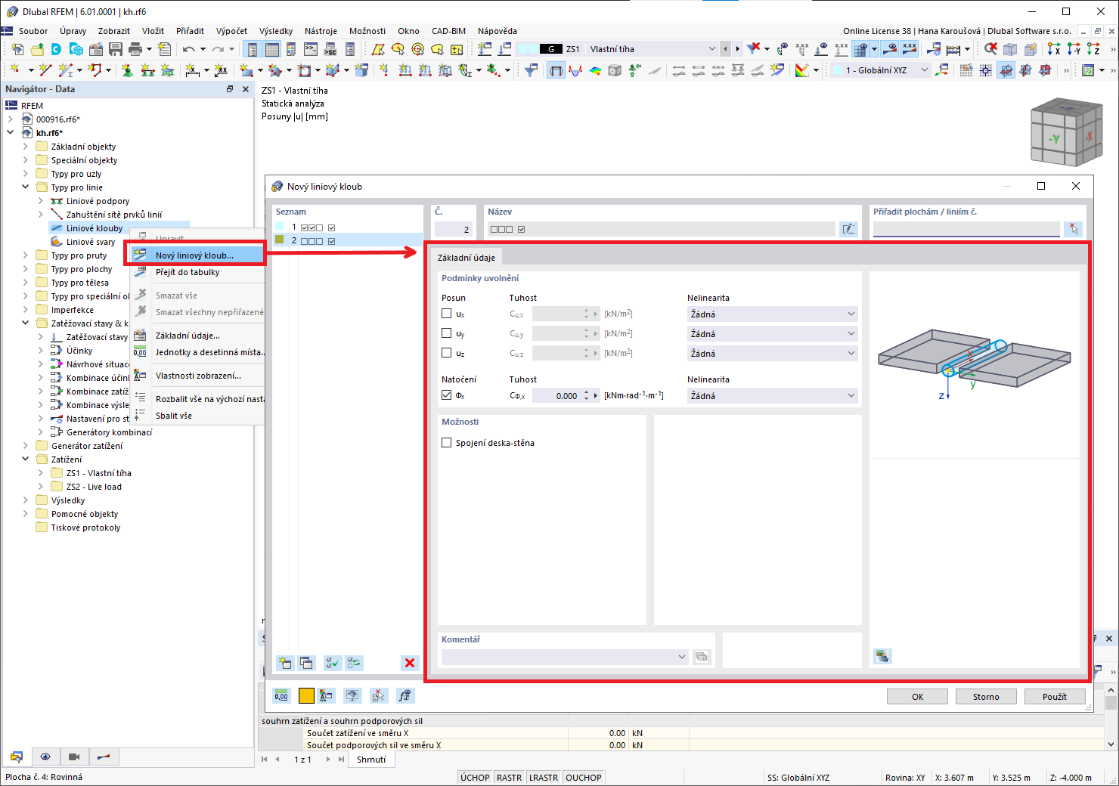
Task: Open the Nástroje menu
Action: tap(321, 31)
